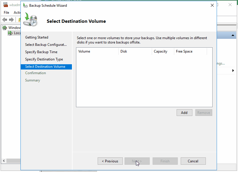This screenshot has width=238, height=172.
Task: Cancel the Backup Schedule Wizard
Action: point(193,161)
